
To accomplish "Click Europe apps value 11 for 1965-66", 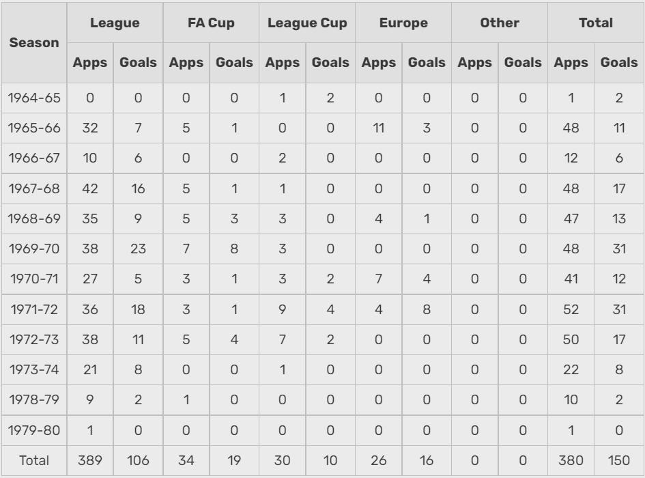I will (379, 128).
